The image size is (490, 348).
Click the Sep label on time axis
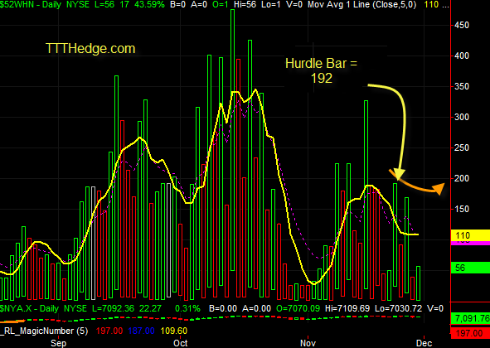(x=58, y=343)
